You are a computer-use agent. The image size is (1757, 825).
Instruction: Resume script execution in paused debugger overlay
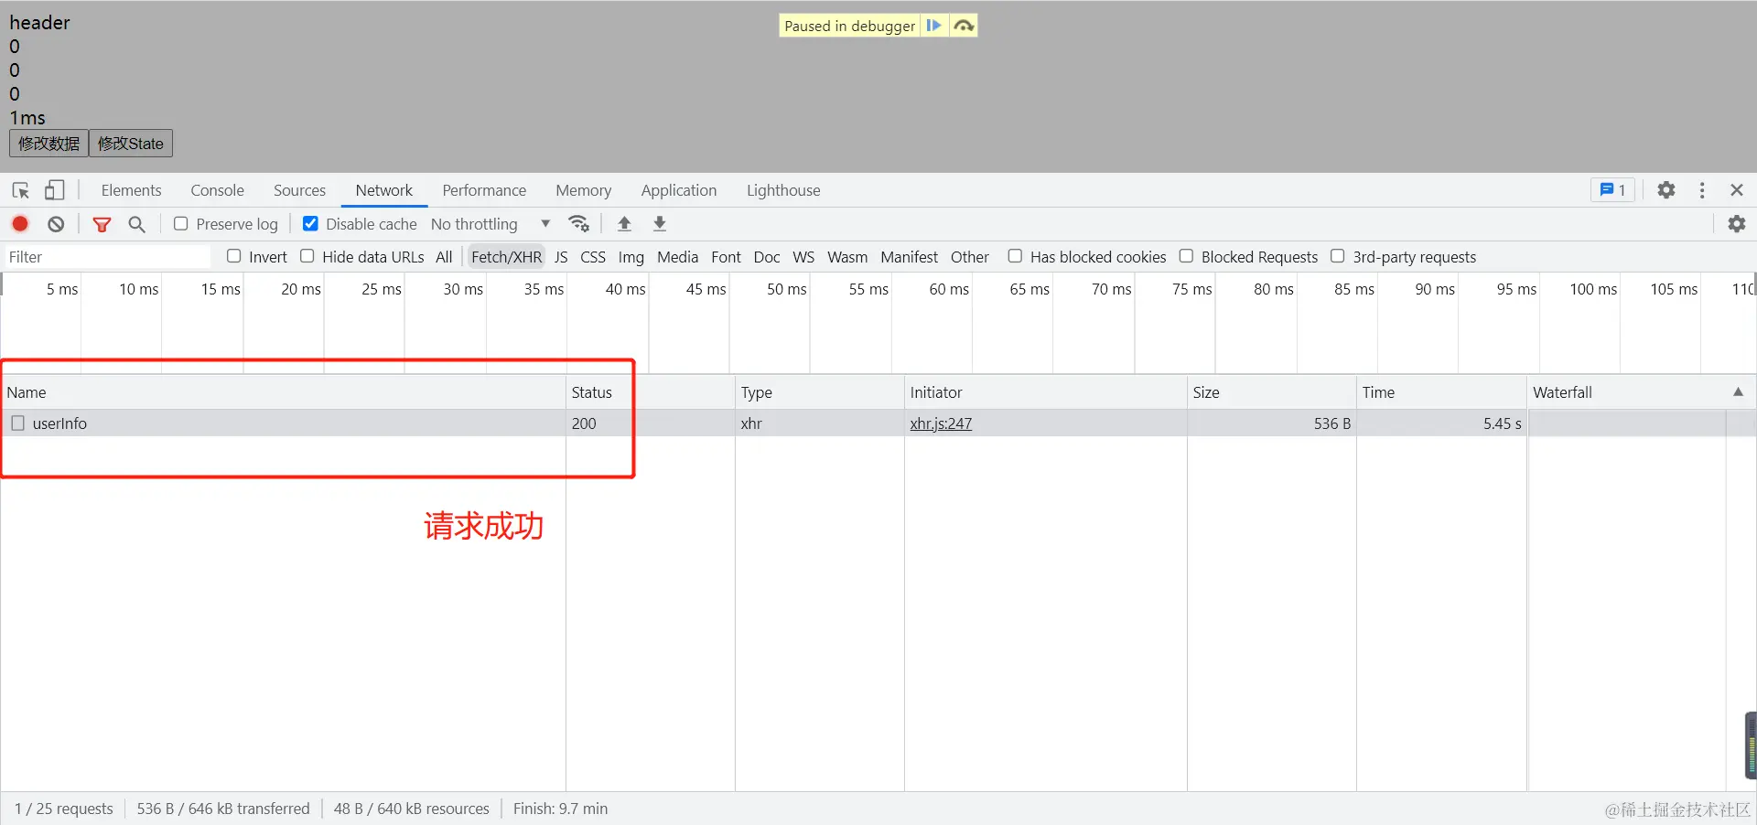(933, 26)
